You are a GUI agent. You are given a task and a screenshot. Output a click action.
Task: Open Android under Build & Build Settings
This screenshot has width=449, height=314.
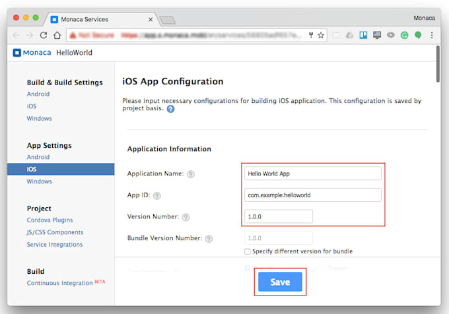click(38, 94)
